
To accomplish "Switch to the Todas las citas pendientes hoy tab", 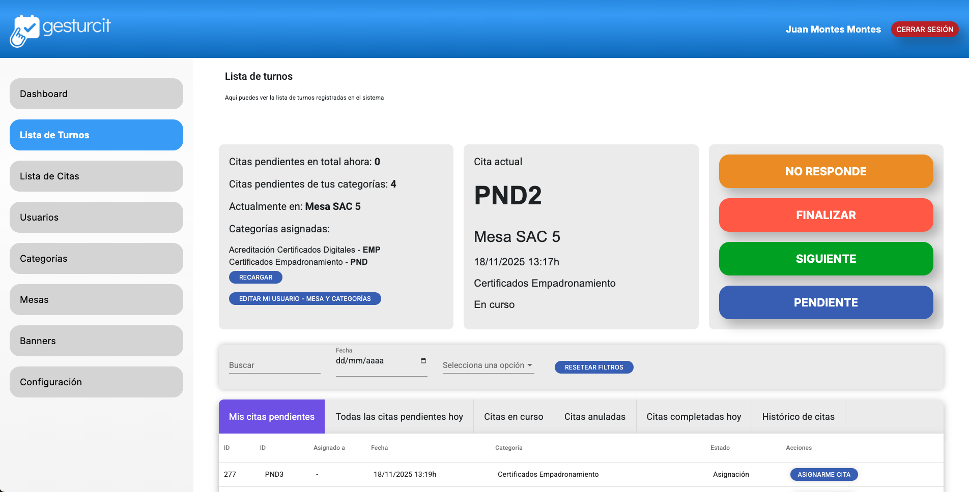I will (x=399, y=416).
